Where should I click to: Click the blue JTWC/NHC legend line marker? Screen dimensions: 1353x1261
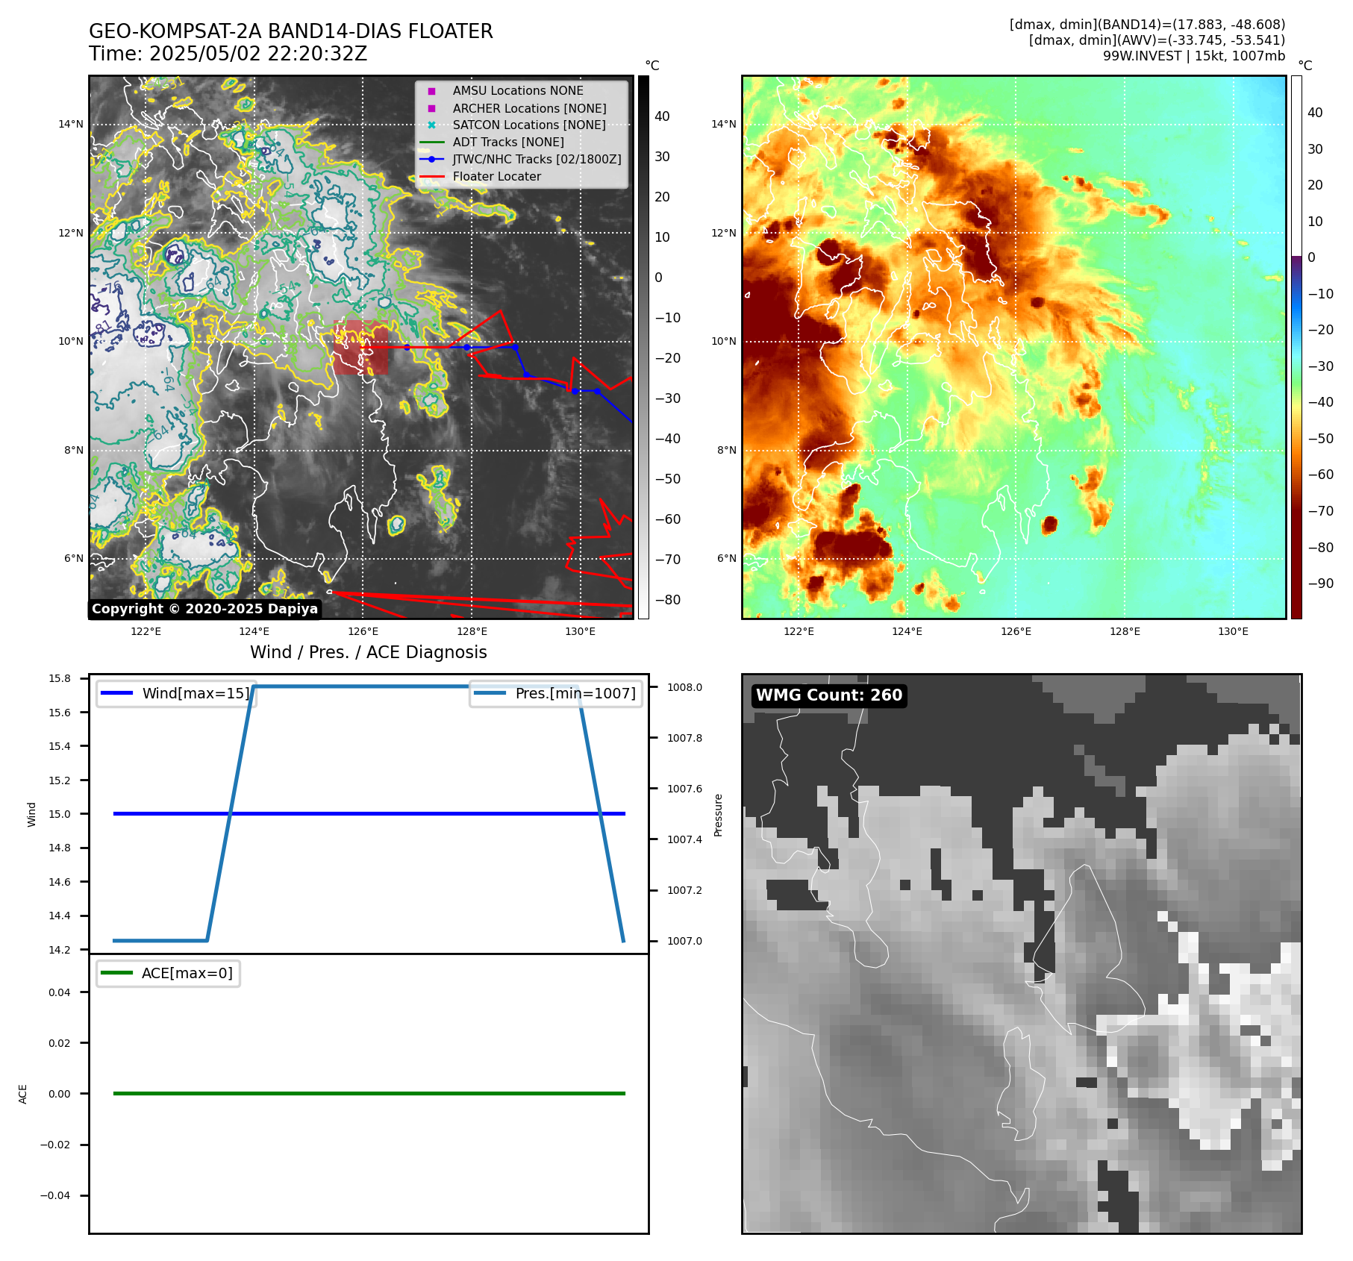(x=431, y=159)
